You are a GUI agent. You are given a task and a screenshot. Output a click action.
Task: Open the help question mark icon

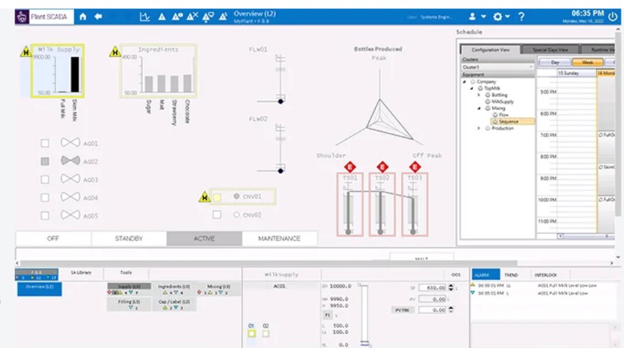[521, 17]
